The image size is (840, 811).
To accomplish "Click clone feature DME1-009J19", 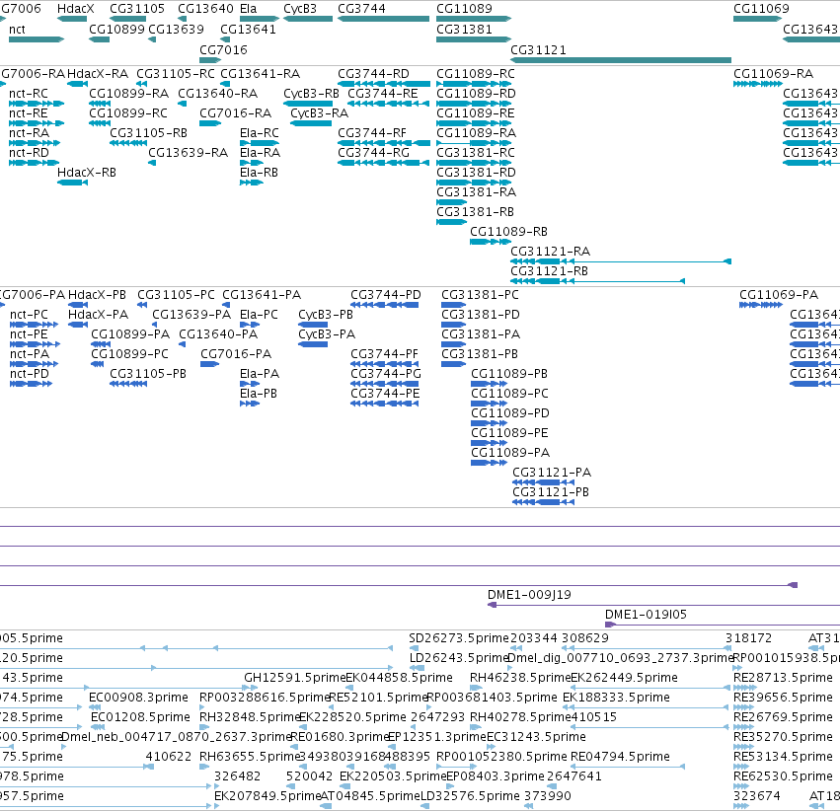I will coord(529,595).
